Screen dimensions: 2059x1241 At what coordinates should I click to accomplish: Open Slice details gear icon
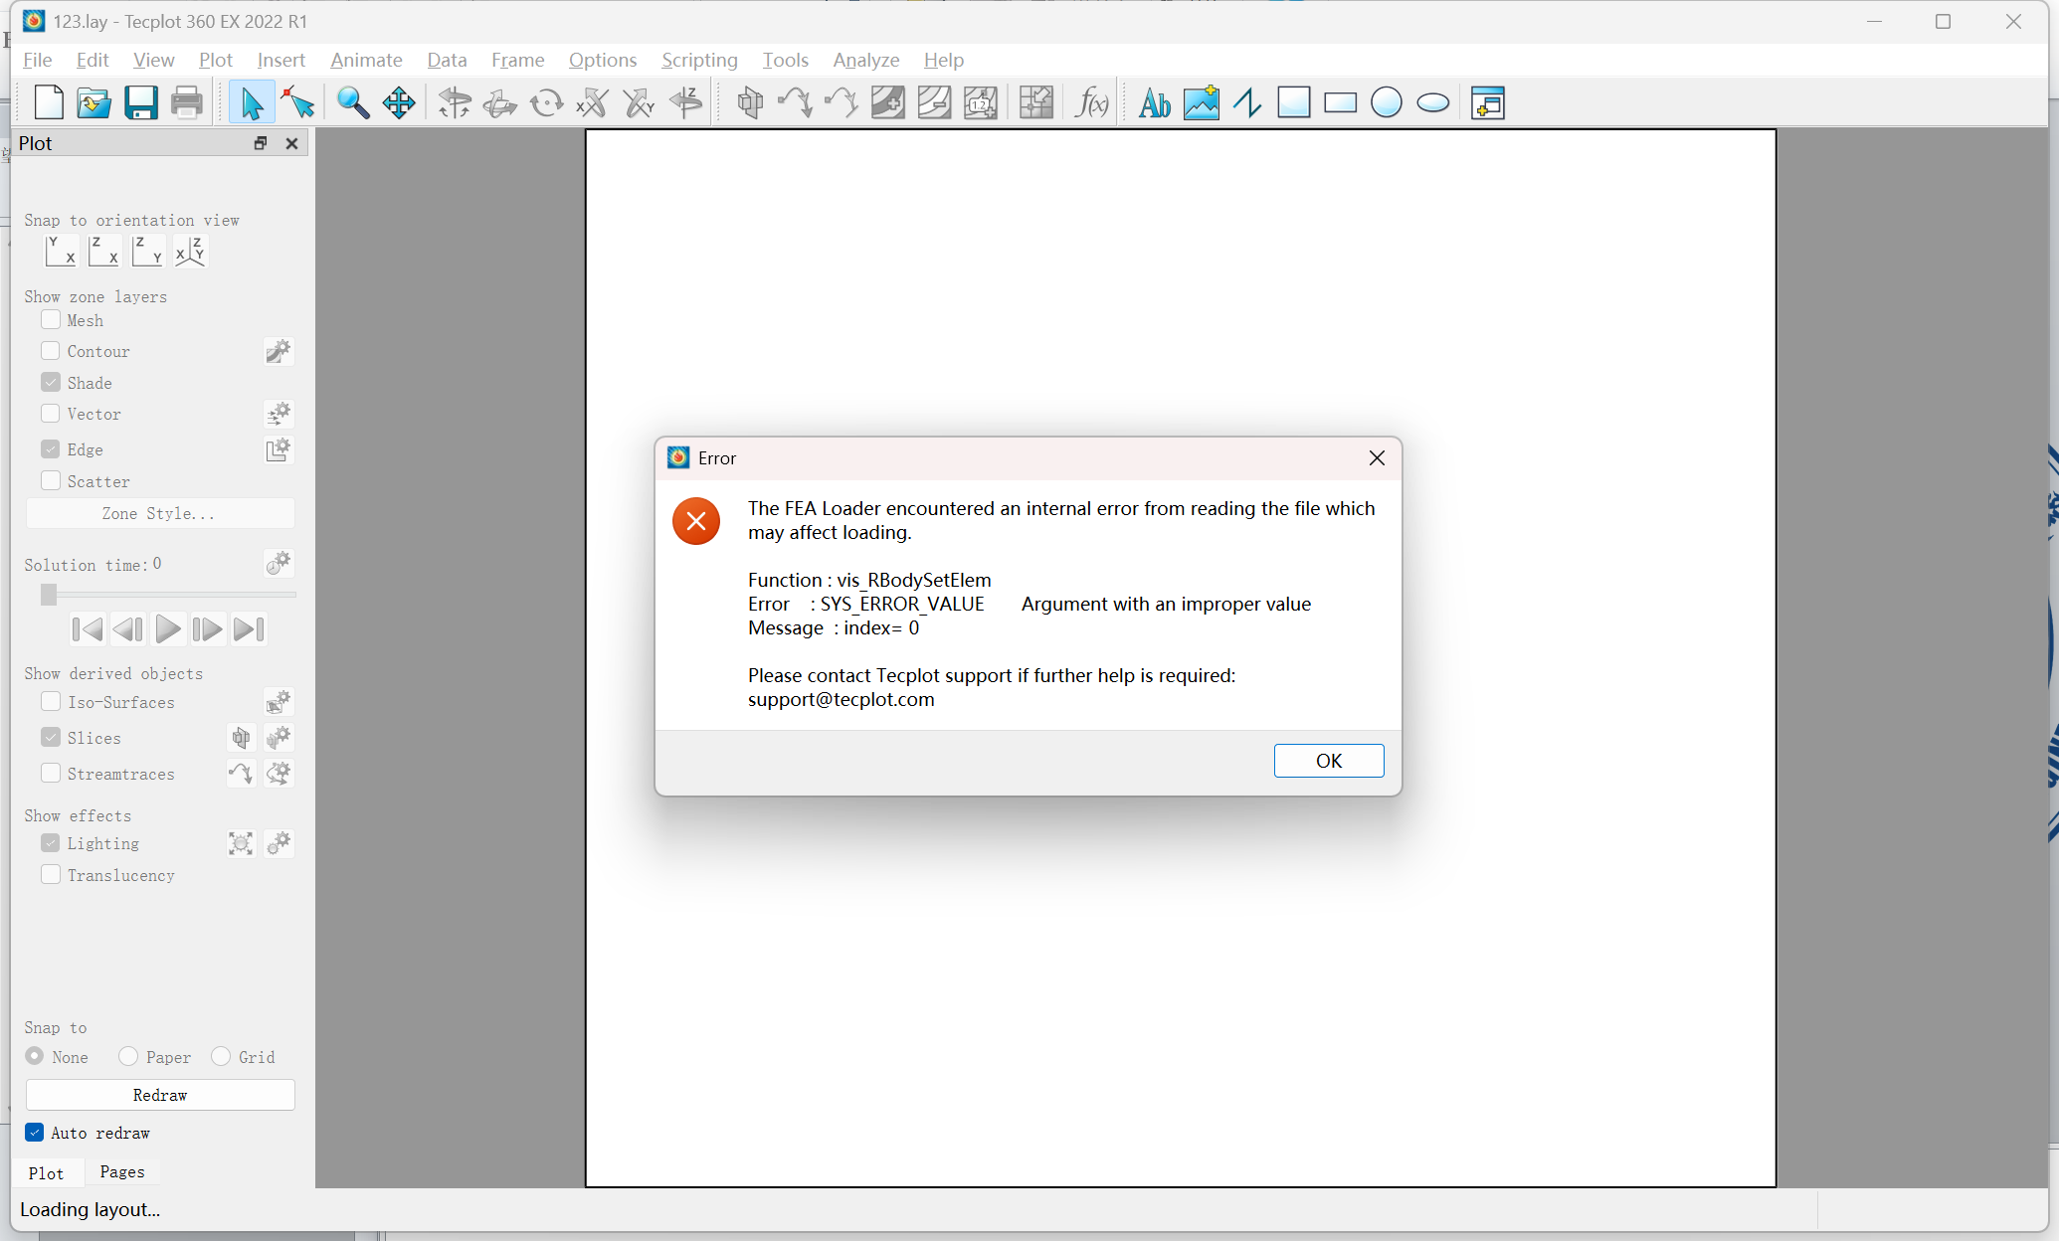tap(279, 738)
